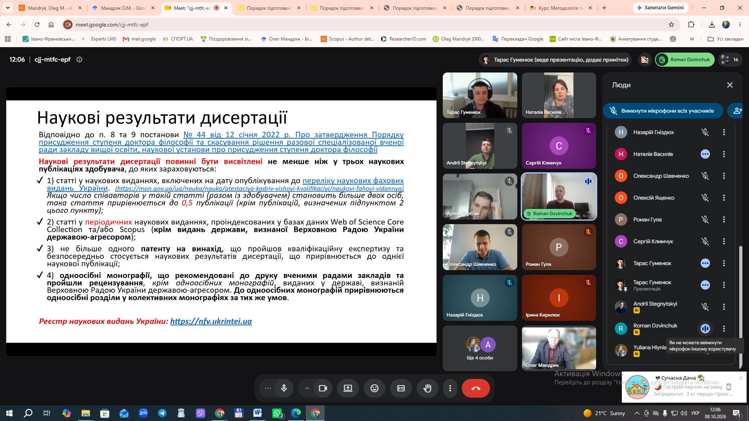
Task: Open WhatsApp from the taskbar
Action: pos(277,413)
